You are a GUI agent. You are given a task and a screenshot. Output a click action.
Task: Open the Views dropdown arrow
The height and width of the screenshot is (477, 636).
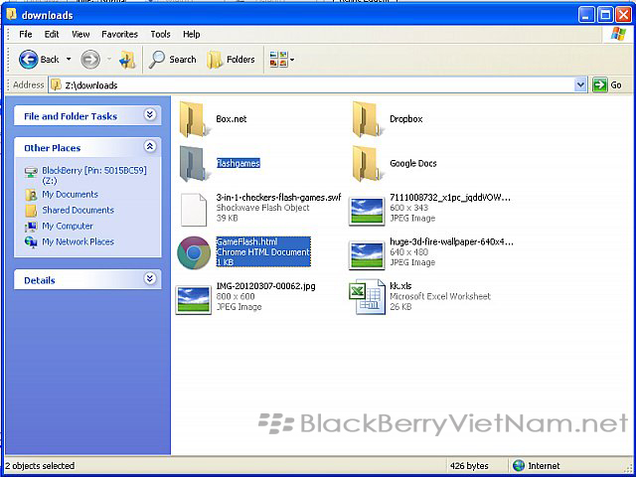[292, 60]
